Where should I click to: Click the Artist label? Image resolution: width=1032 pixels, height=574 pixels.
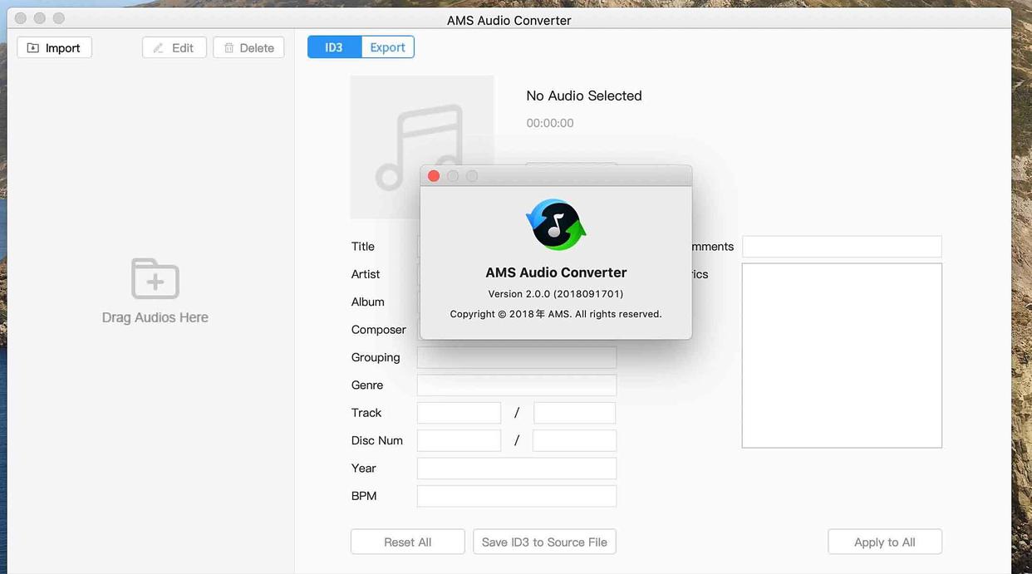pyautogui.click(x=366, y=274)
